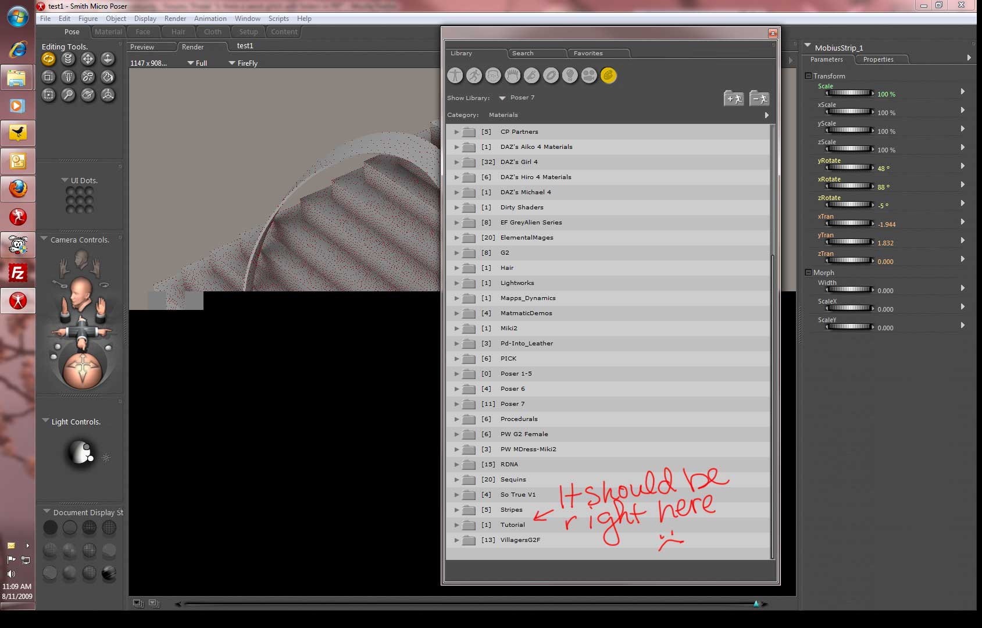Open the File menu
982x628 pixels.
(x=45, y=19)
